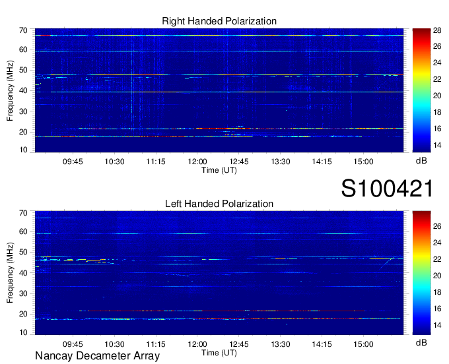Viewport: 449px width, 364px height.
Task: Click the dB unit label under the right-handed color scale
Action: point(421,161)
